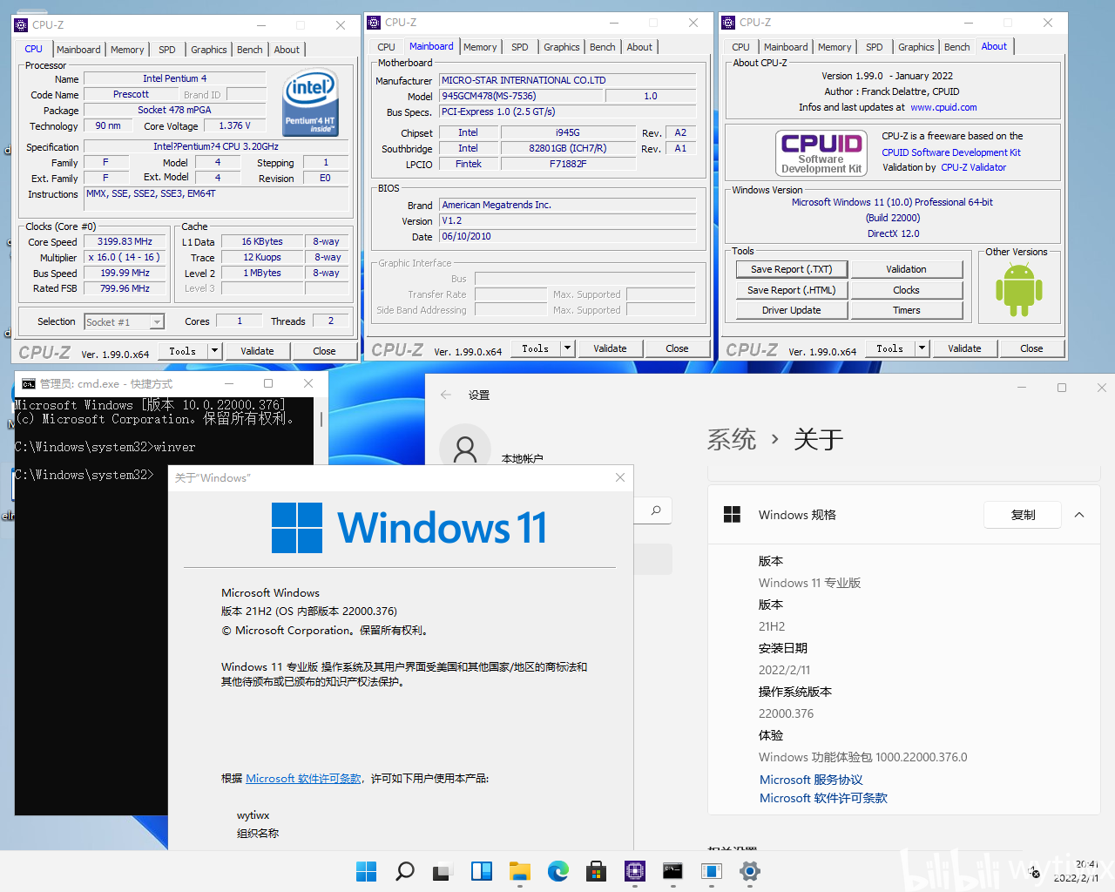Open Microsoft 软件许可条款 link in Settings
Screen dimensions: 1115x892
(x=823, y=798)
